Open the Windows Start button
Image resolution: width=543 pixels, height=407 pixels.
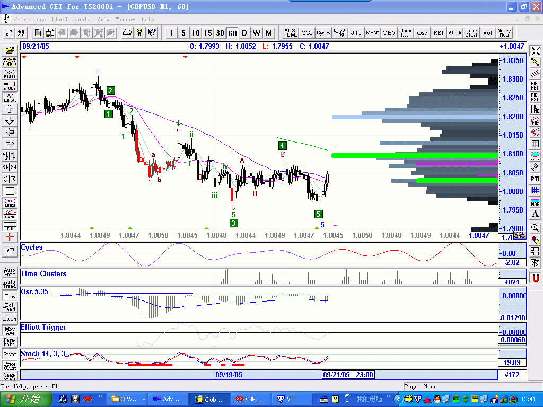pyautogui.click(x=25, y=399)
